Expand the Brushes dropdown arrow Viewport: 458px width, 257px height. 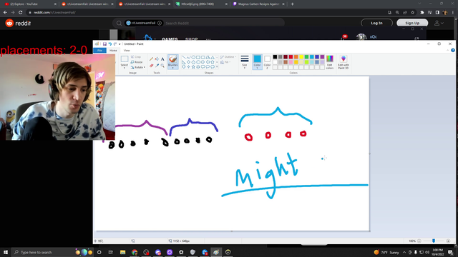173,68
